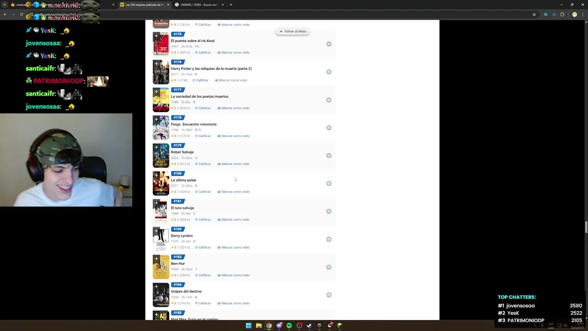The height and width of the screenshot is (331, 588).
Task: Open Windows Start menu
Action: [x=249, y=325]
